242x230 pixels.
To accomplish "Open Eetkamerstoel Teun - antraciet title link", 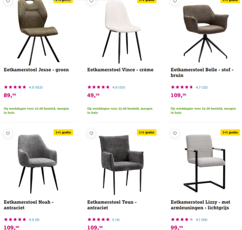I will (x=112, y=205).
